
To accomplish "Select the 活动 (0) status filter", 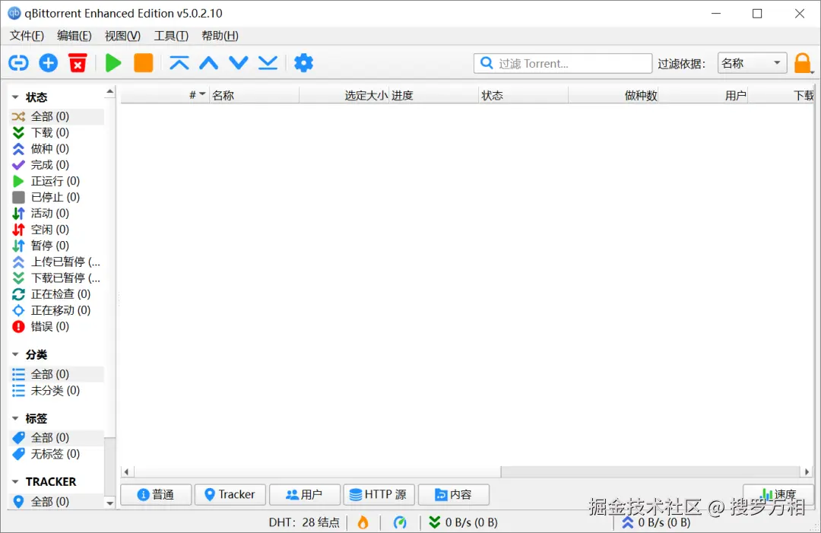I will 57,213.
